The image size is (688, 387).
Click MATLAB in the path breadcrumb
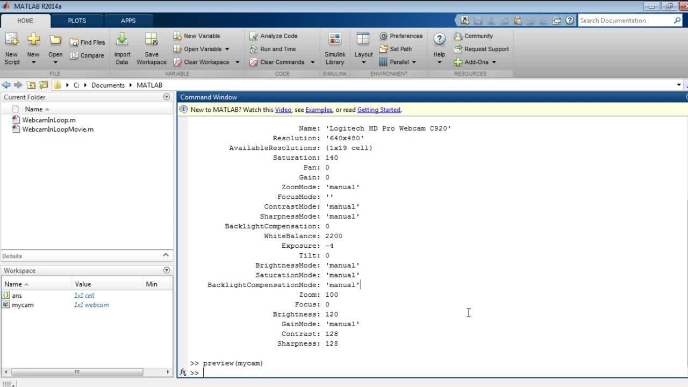[x=149, y=85]
